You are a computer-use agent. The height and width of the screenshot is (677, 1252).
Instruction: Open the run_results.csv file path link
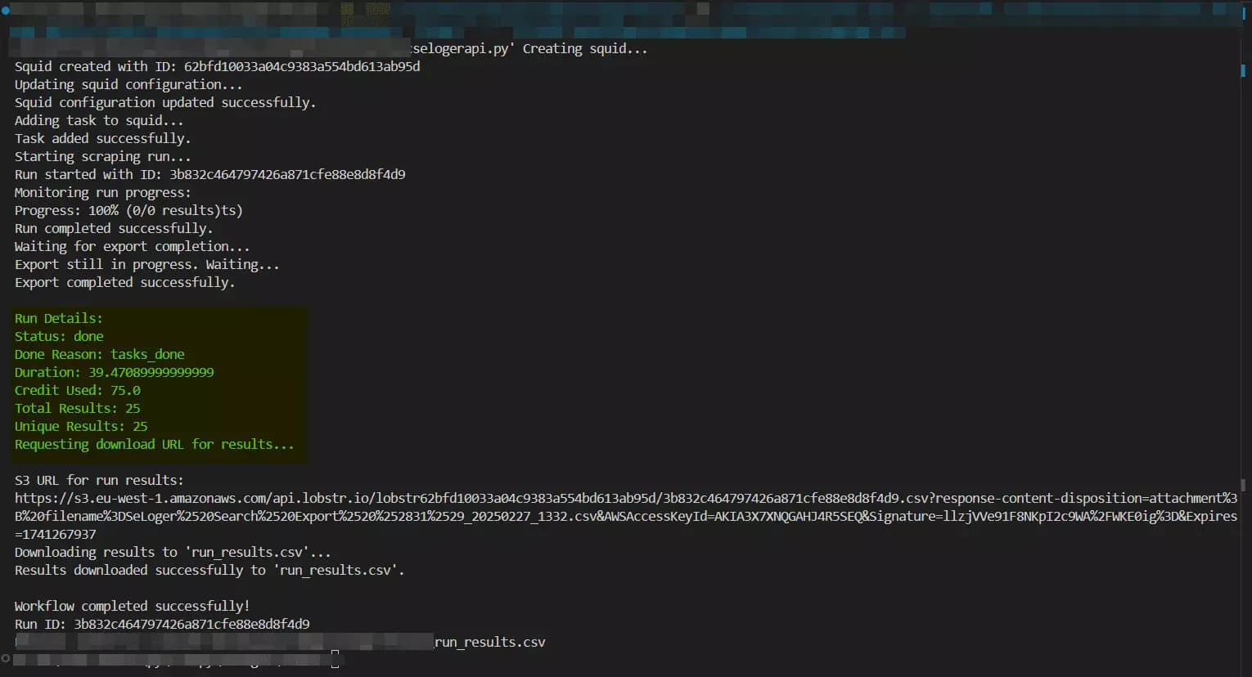pyautogui.click(x=489, y=643)
